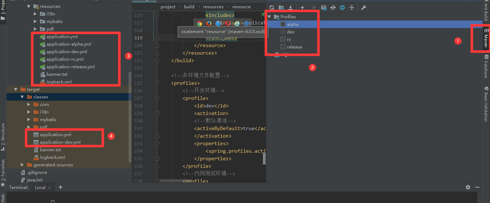Fold the profiles block at line 325

(157, 83)
